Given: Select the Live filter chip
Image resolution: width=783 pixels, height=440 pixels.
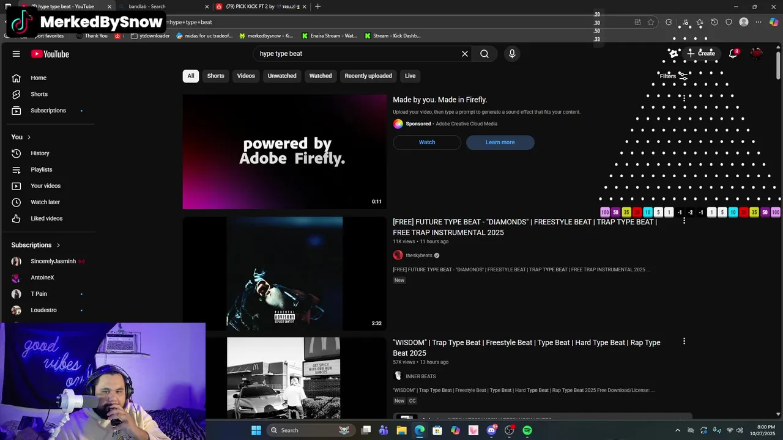Looking at the screenshot, I should point(410,76).
